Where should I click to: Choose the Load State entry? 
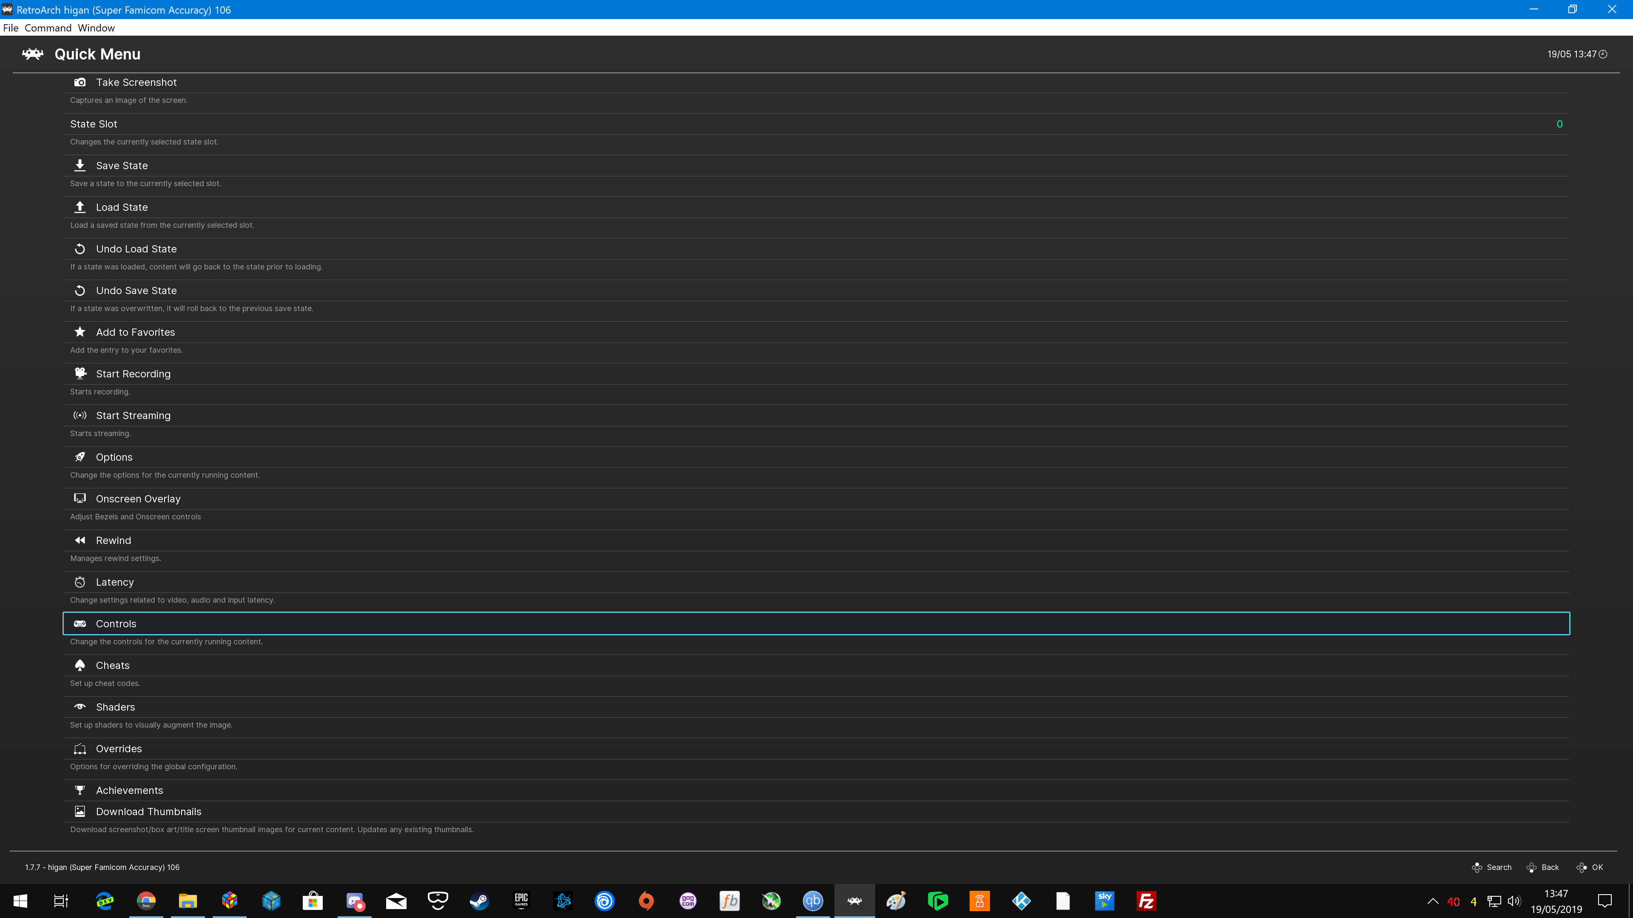click(816, 207)
